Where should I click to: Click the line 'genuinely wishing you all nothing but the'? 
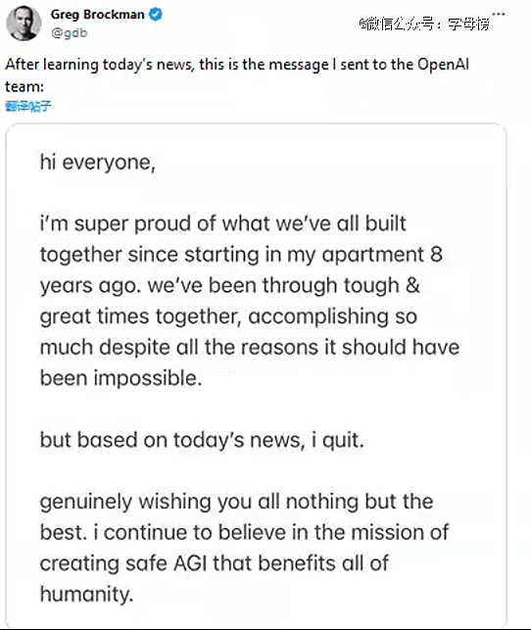pyautogui.click(x=236, y=502)
